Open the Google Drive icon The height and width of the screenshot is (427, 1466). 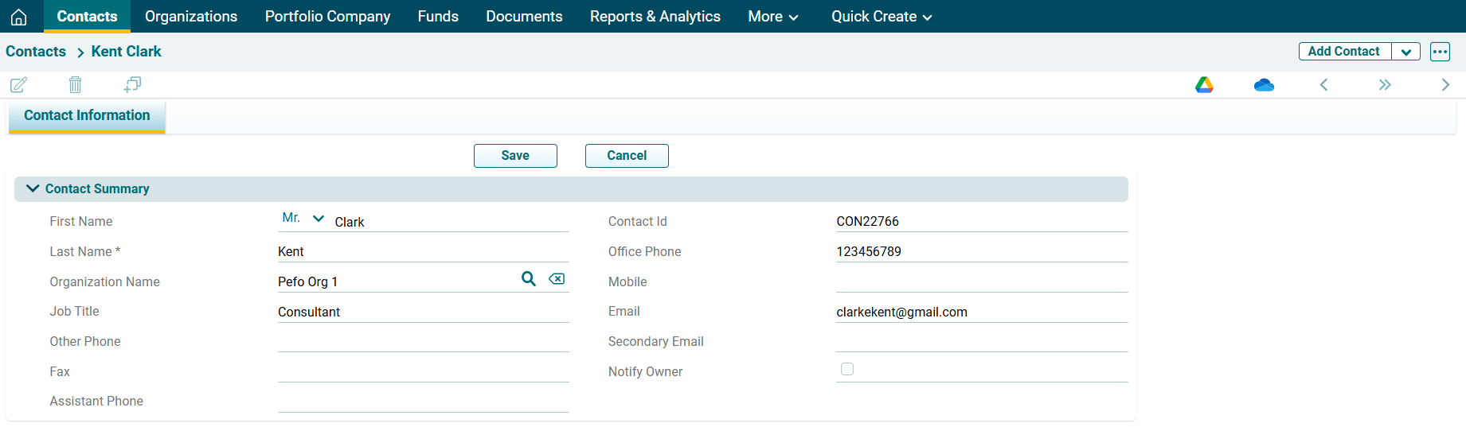click(x=1204, y=85)
